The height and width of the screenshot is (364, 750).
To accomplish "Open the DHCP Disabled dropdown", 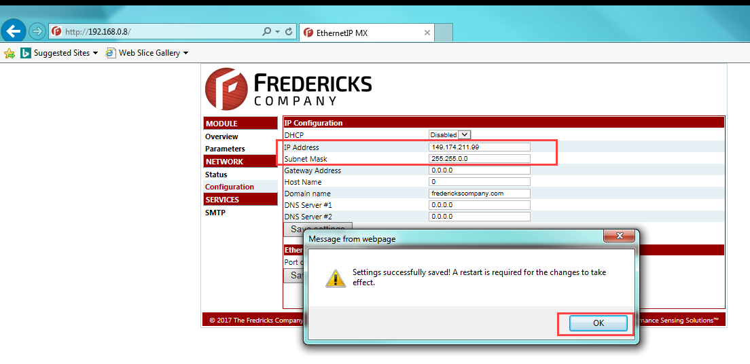I will (x=450, y=135).
